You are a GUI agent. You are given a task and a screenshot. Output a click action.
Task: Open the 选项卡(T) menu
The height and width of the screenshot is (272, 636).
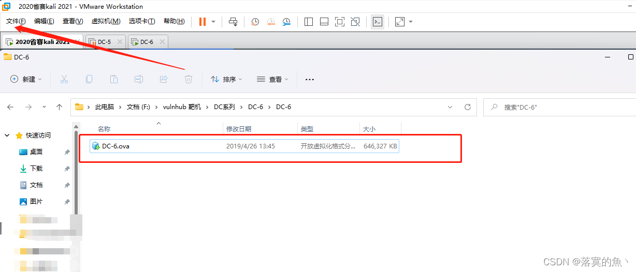point(142,21)
